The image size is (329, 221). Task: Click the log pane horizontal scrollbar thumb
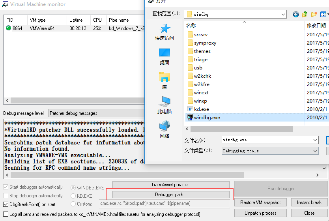127,175
